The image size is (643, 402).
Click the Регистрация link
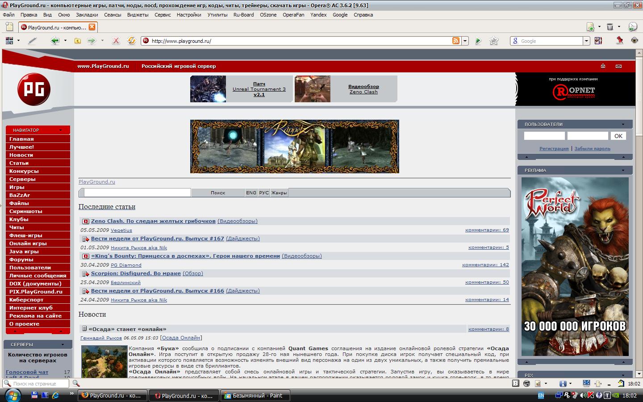tap(554, 149)
